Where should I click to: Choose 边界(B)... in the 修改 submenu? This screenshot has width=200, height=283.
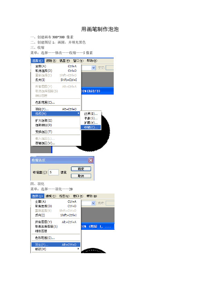91,114
